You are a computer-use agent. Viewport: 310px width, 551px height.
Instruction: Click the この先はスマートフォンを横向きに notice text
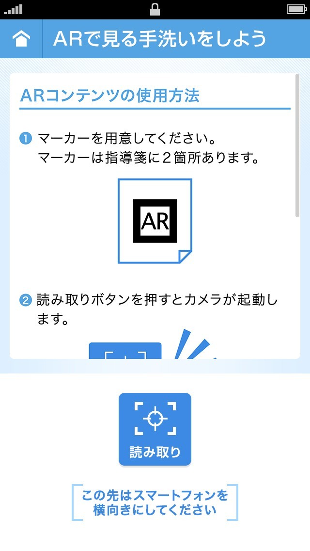(x=155, y=502)
